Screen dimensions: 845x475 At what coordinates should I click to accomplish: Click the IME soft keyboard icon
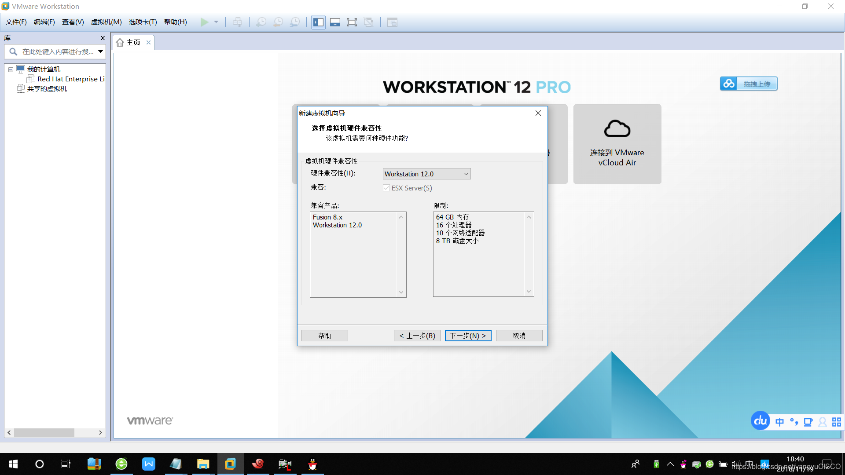[808, 422]
